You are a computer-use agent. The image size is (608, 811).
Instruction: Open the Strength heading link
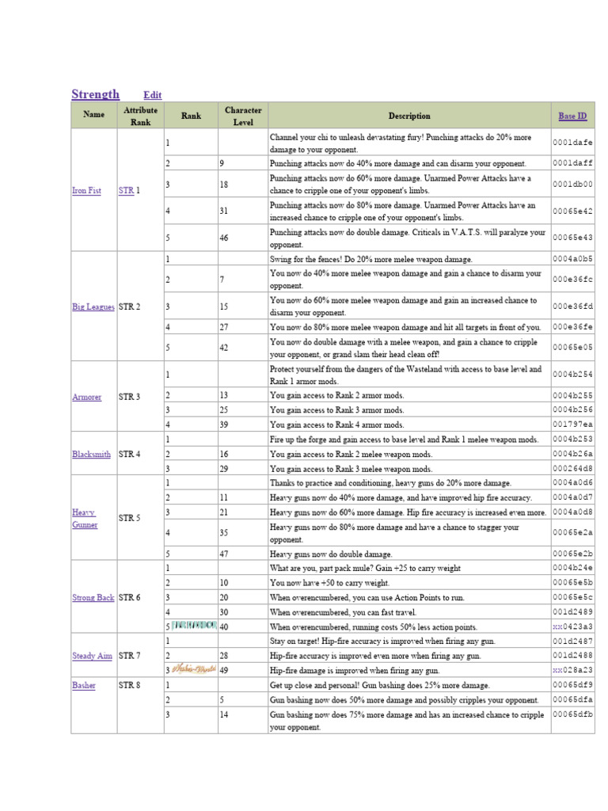click(x=96, y=94)
